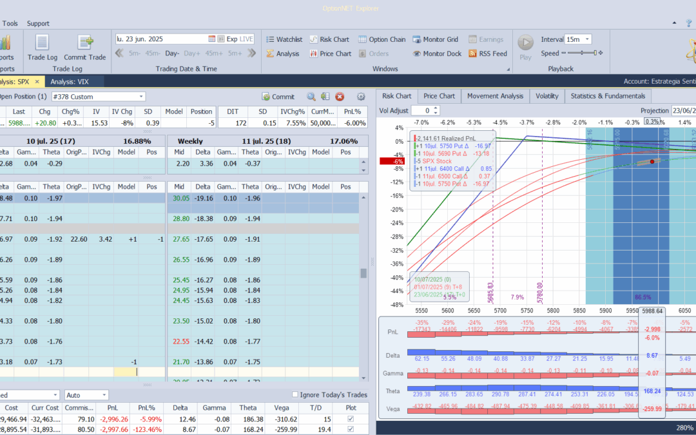This screenshot has width=696, height=435.
Task: Click the Speed slider minus button
Action: pyautogui.click(x=564, y=53)
